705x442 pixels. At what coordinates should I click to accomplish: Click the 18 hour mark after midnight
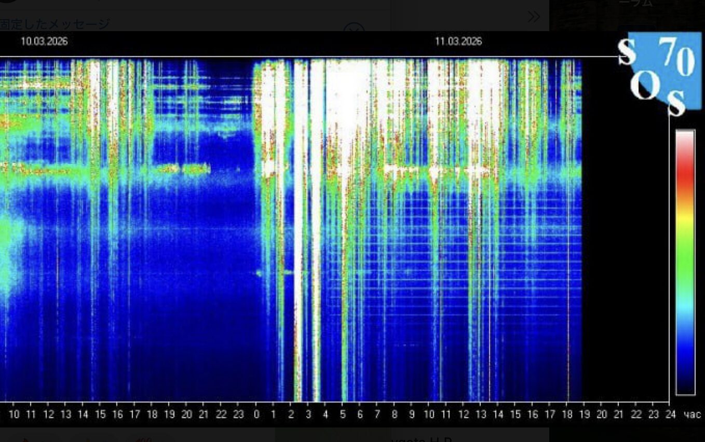tap(567, 415)
